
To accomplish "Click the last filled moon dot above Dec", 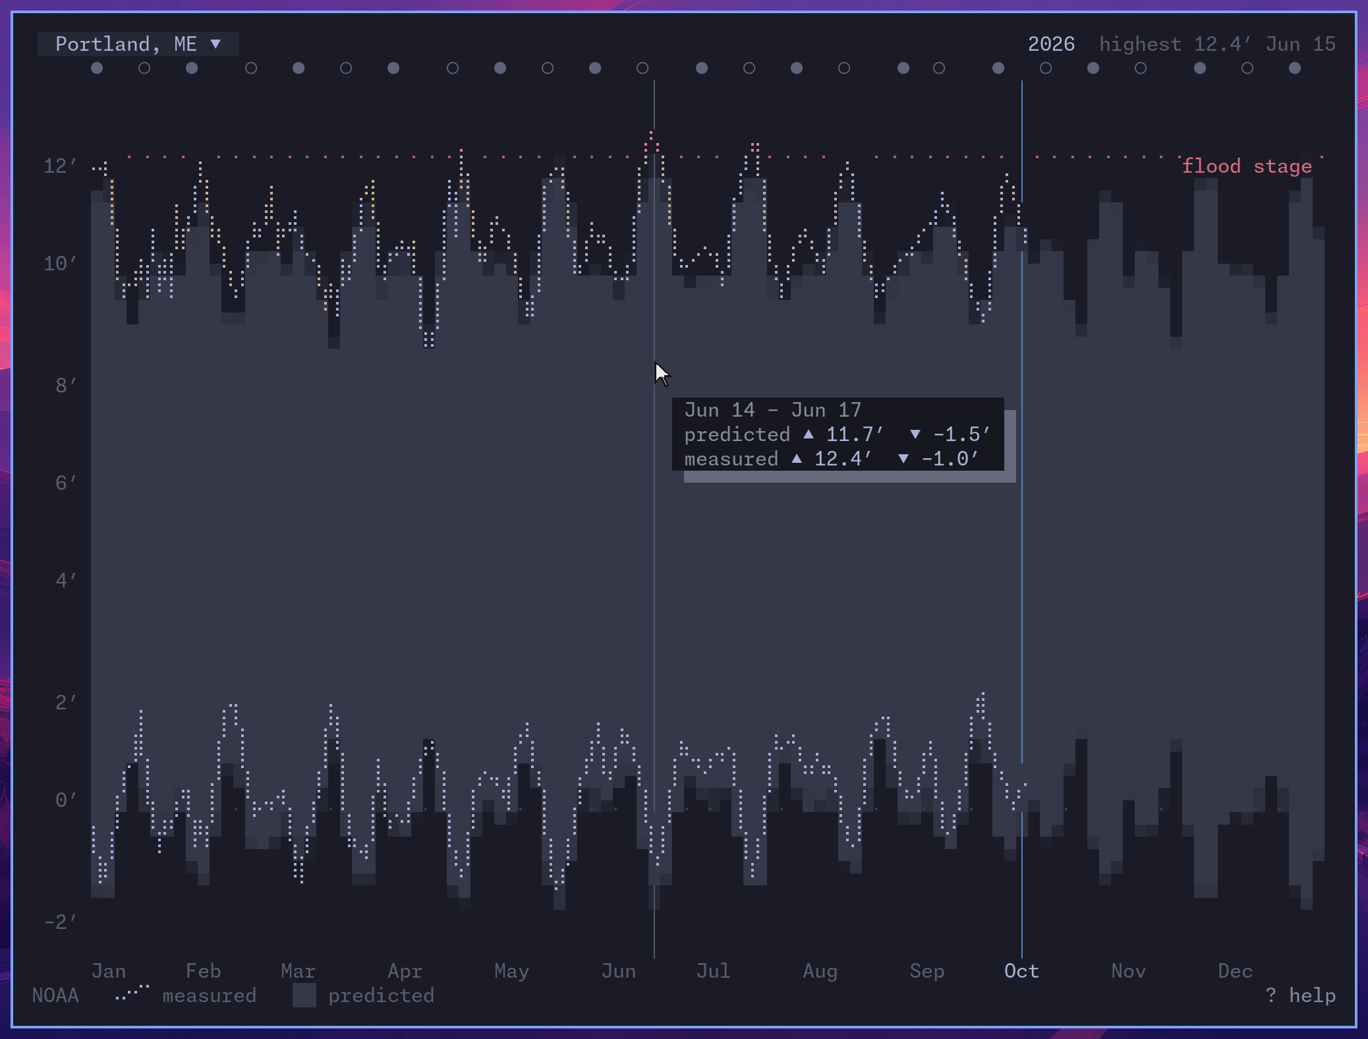I will coord(1295,68).
